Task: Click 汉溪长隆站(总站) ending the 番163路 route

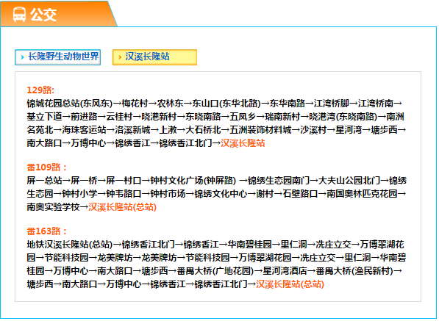Action: pos(290,284)
